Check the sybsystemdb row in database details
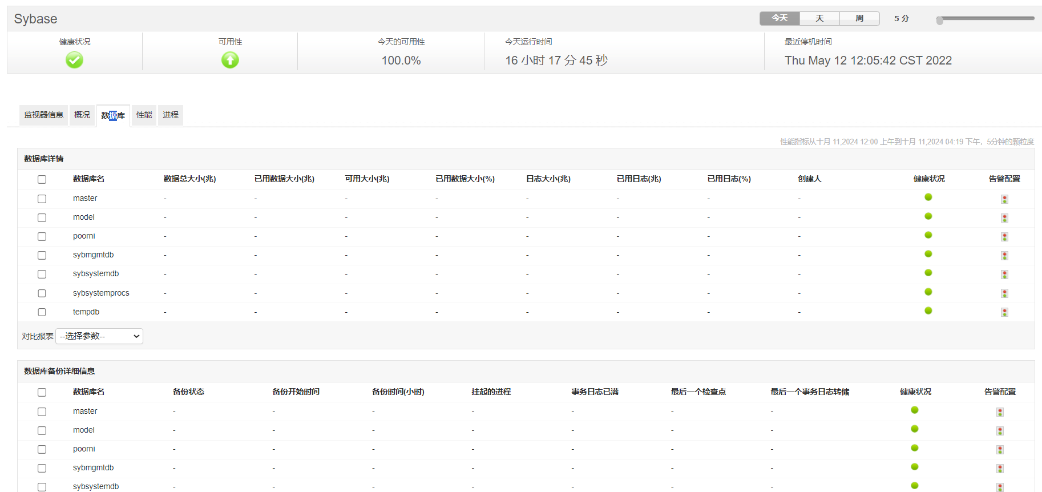This screenshot has width=1042, height=492. (42, 274)
